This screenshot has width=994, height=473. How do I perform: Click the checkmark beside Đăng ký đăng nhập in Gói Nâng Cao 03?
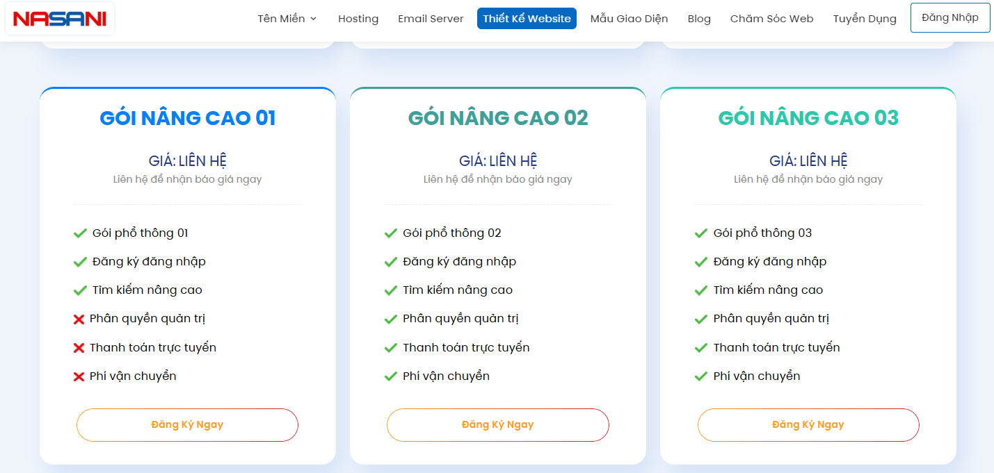coord(700,261)
